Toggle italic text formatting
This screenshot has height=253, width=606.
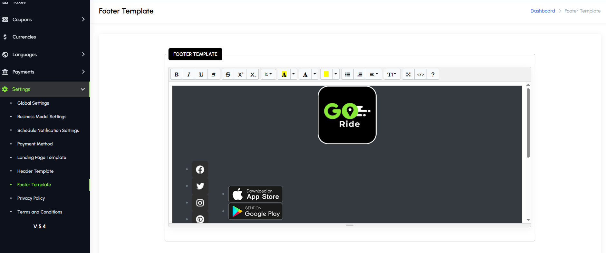pos(189,74)
